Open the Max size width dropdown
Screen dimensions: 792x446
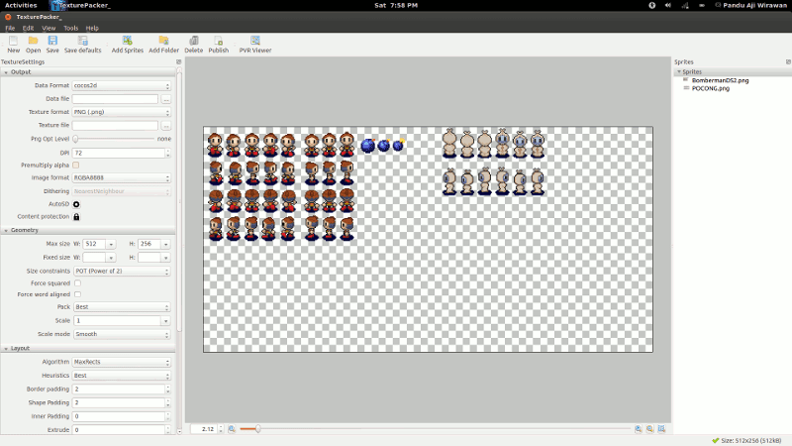pos(111,244)
